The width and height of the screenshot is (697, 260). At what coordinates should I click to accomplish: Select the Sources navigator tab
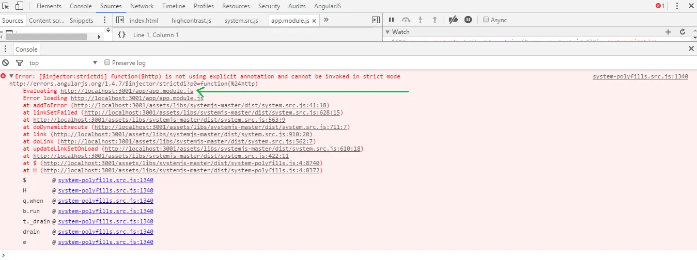13,21
